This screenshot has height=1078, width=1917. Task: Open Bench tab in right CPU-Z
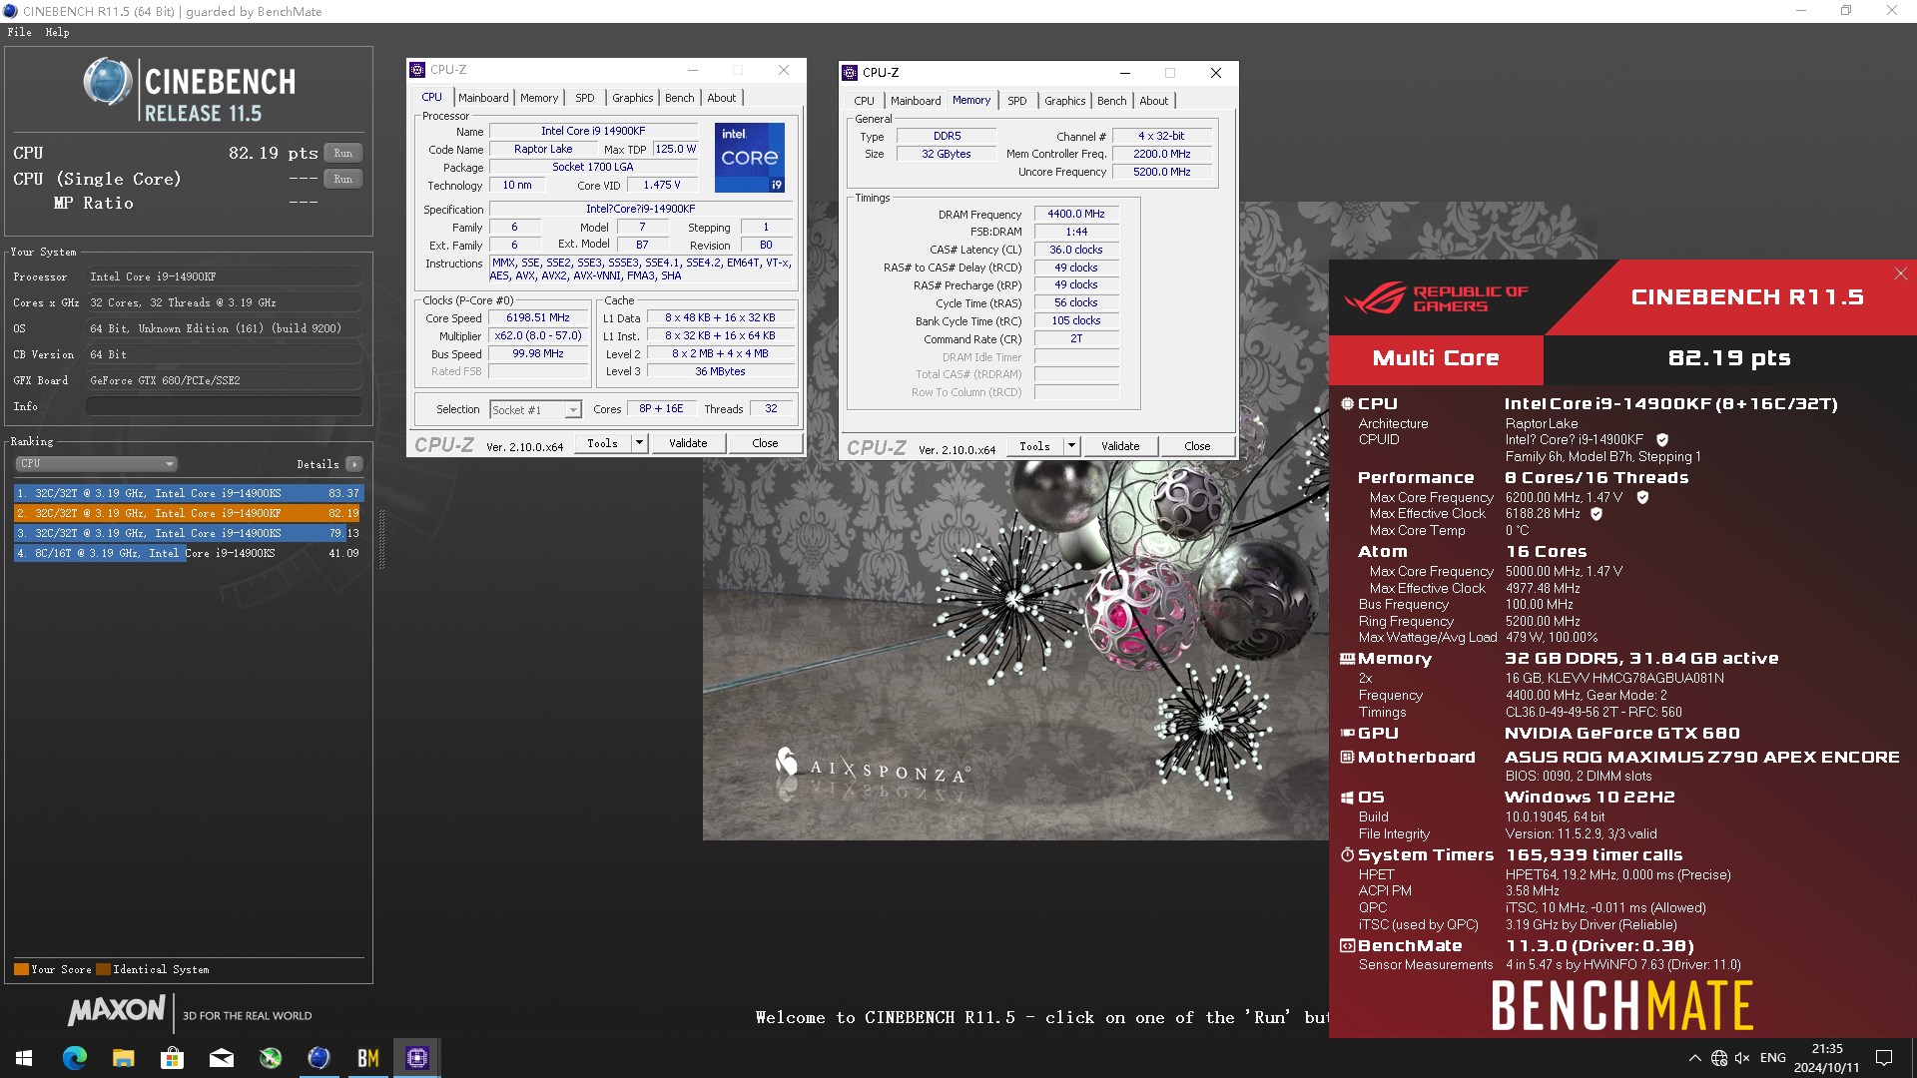coord(1112,101)
